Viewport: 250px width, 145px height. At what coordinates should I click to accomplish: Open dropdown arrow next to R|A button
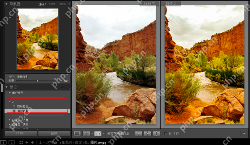click(92, 134)
